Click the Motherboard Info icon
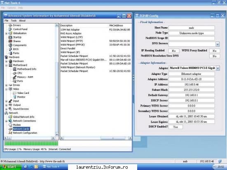This screenshot has width=227, height=170. [14, 69]
